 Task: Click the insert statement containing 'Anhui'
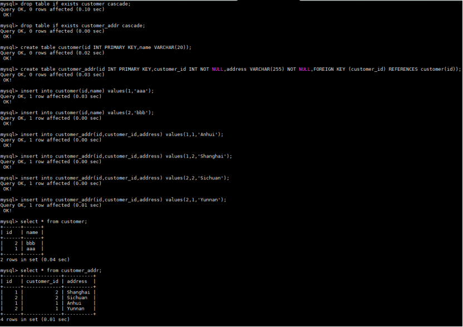coord(121,134)
